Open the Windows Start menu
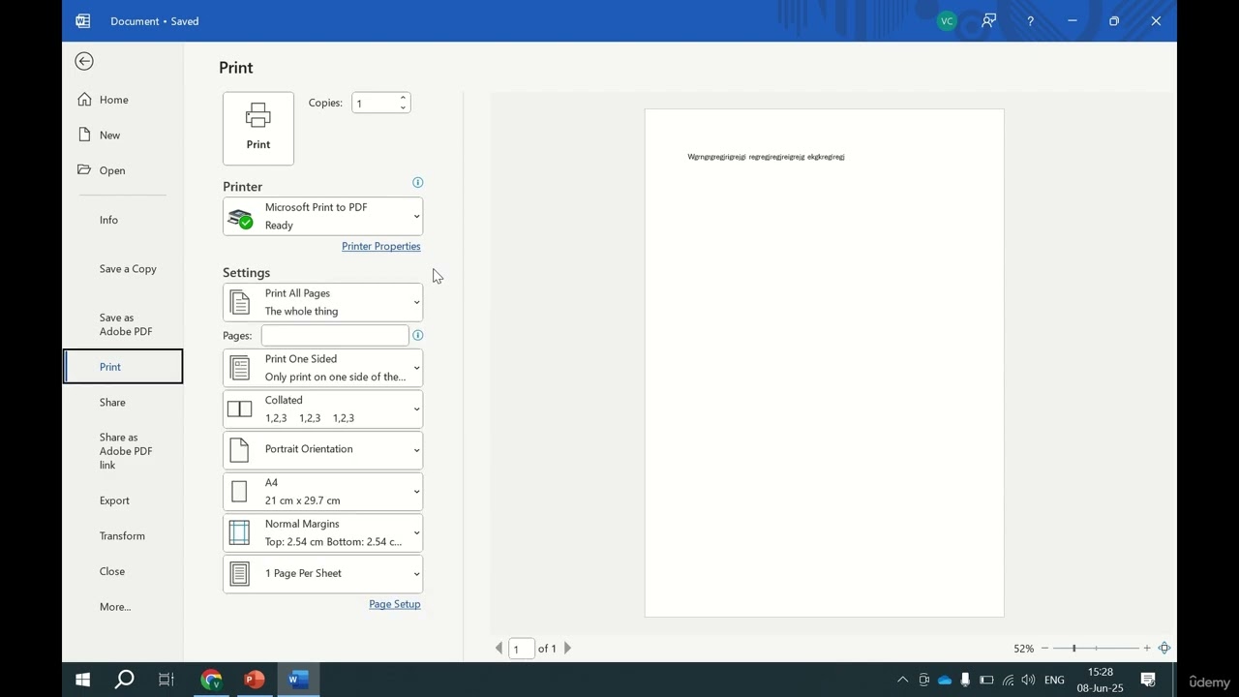 82,680
